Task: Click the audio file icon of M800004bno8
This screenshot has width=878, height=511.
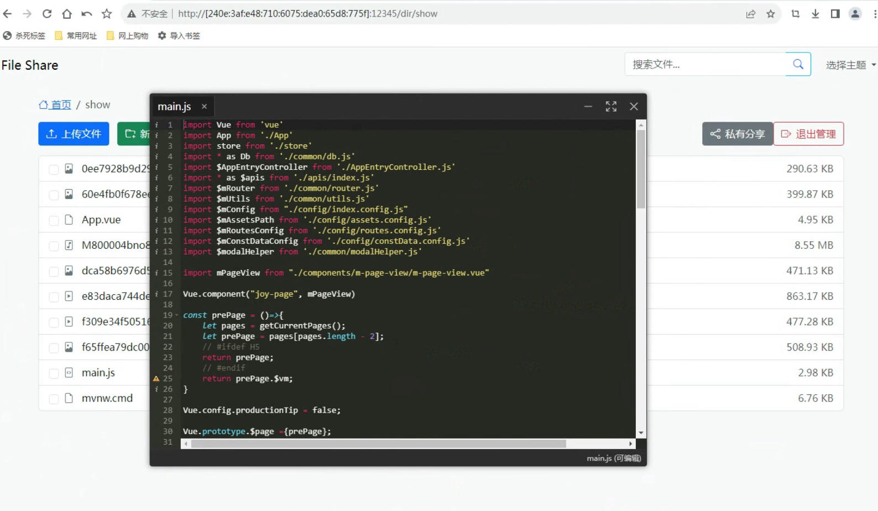Action: [69, 245]
